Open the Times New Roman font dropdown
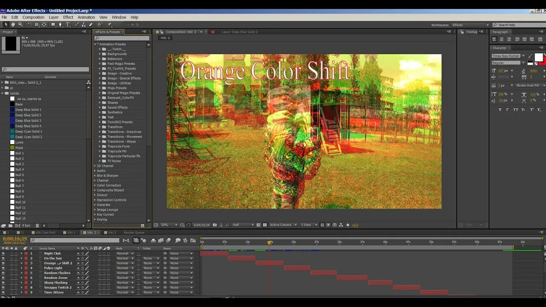Viewport: 546px width, 307px height. (x=508, y=56)
